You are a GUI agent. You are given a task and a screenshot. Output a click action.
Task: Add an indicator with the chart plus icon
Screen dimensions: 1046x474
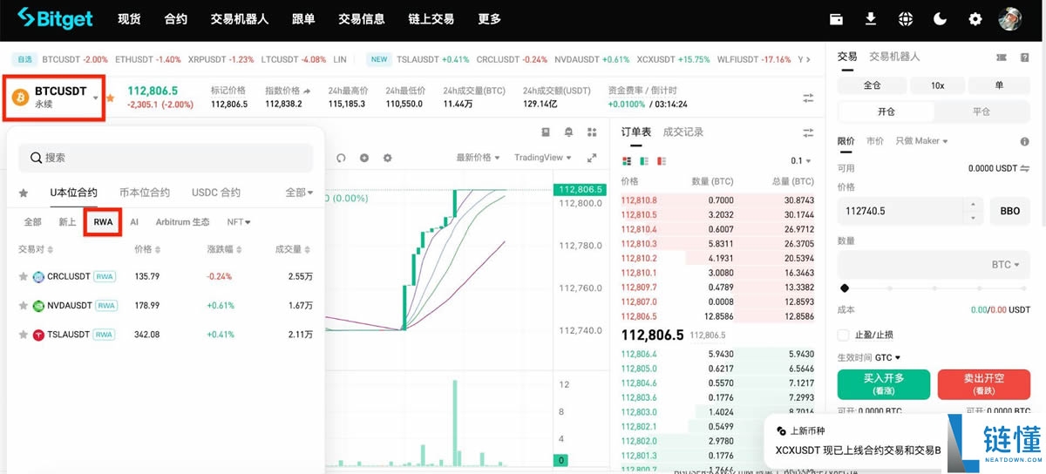pyautogui.click(x=364, y=158)
